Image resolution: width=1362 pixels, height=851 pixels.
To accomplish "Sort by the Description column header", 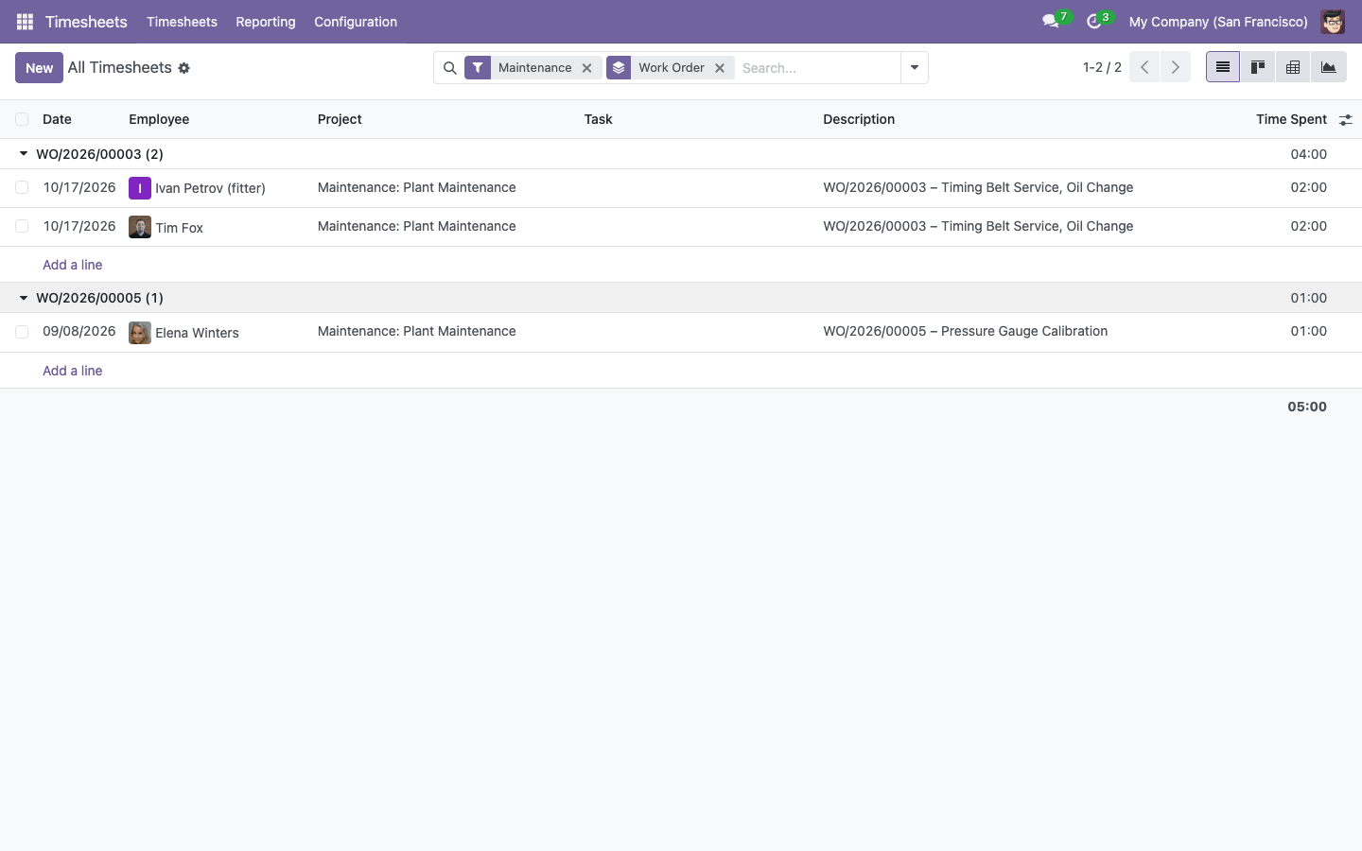I will (859, 119).
